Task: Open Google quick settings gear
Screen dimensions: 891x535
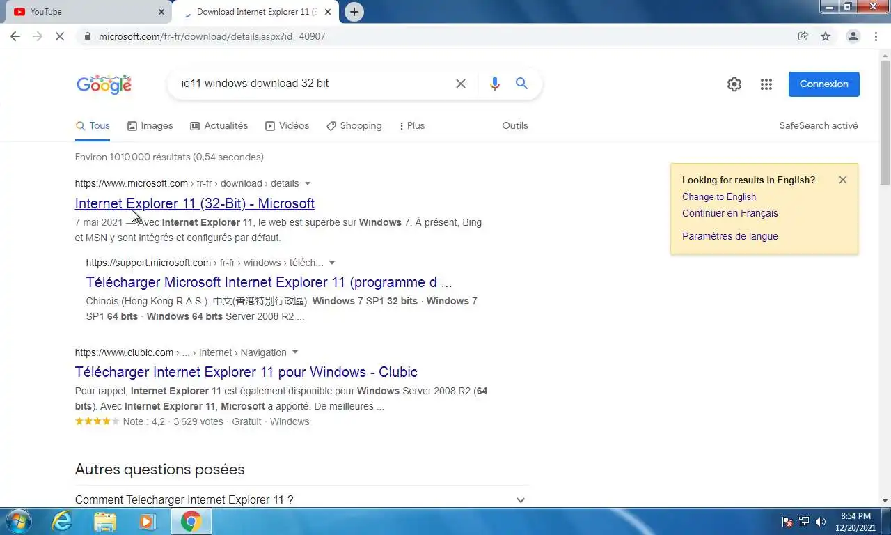Action: (x=734, y=84)
